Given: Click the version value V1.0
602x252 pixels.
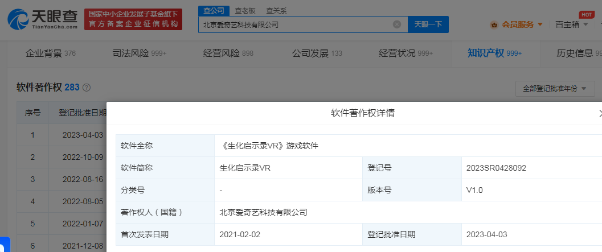Looking at the screenshot, I should click(x=474, y=190).
